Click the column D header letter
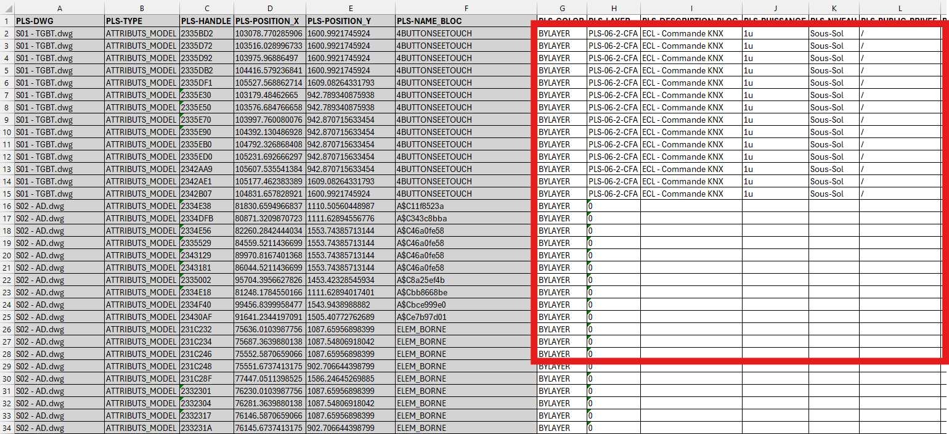Screen dimensions: 949x434 coord(270,9)
